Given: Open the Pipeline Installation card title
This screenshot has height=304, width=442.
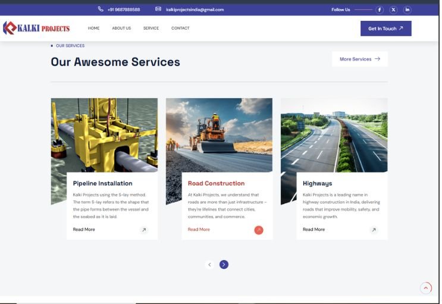Looking at the screenshot, I should 102,183.
